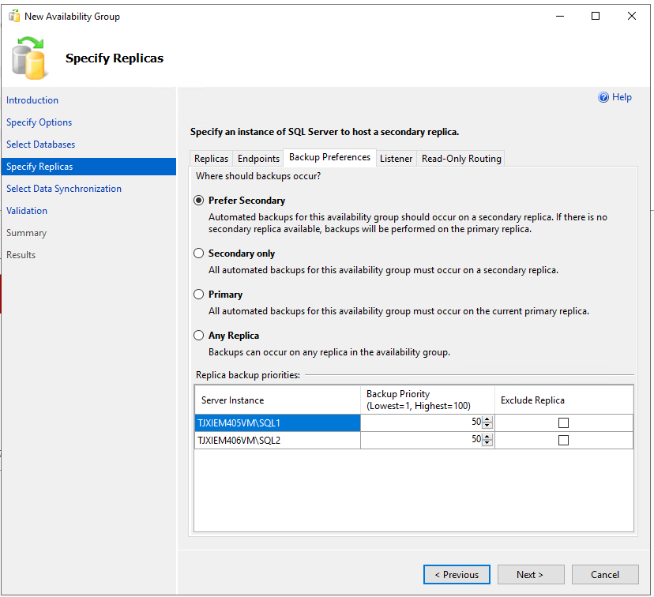Choose the Secondary only backup option
Screen dimensions: 654x597
pos(199,253)
